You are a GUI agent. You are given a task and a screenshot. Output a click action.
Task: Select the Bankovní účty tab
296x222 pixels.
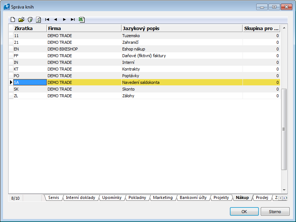(193, 197)
